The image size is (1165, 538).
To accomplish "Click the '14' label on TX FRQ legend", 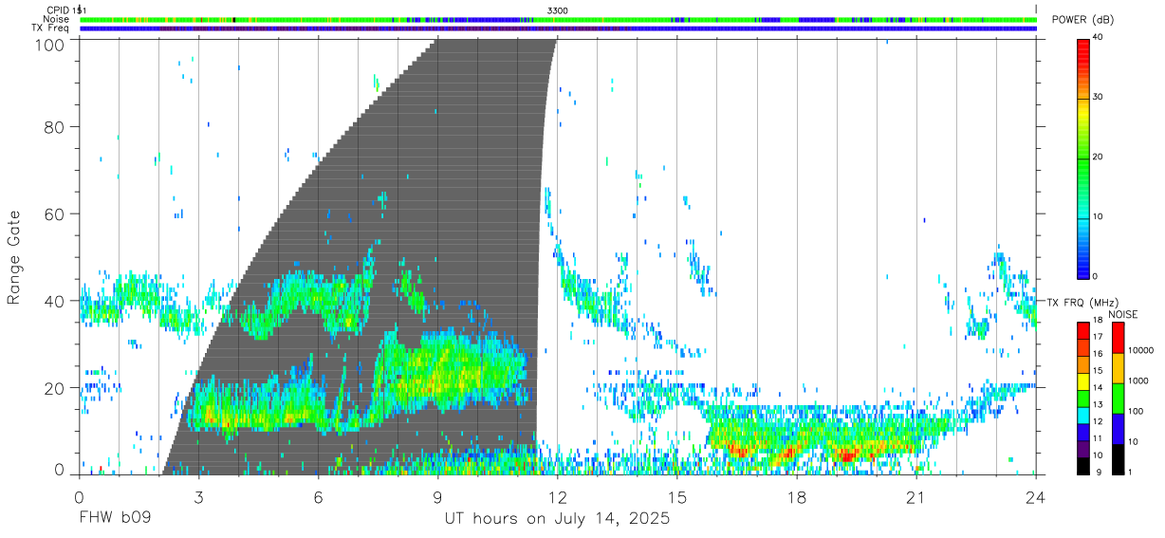I will (1100, 388).
